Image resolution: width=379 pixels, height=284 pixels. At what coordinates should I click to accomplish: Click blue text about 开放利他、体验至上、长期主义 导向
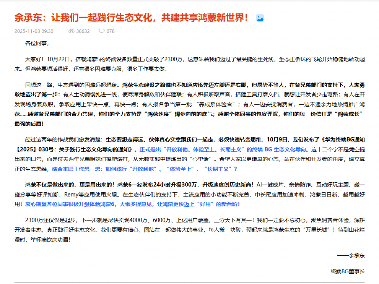click(224, 149)
